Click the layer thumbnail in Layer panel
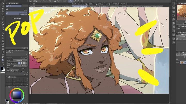 182,62
